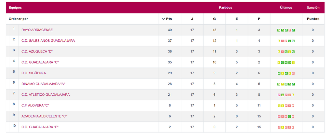
Task: Open C.F. ALOVERA "C" team link
Action: coord(35,105)
